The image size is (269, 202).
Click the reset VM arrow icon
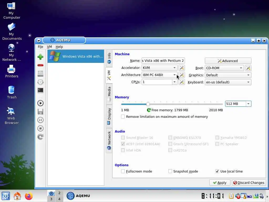tap(40, 137)
